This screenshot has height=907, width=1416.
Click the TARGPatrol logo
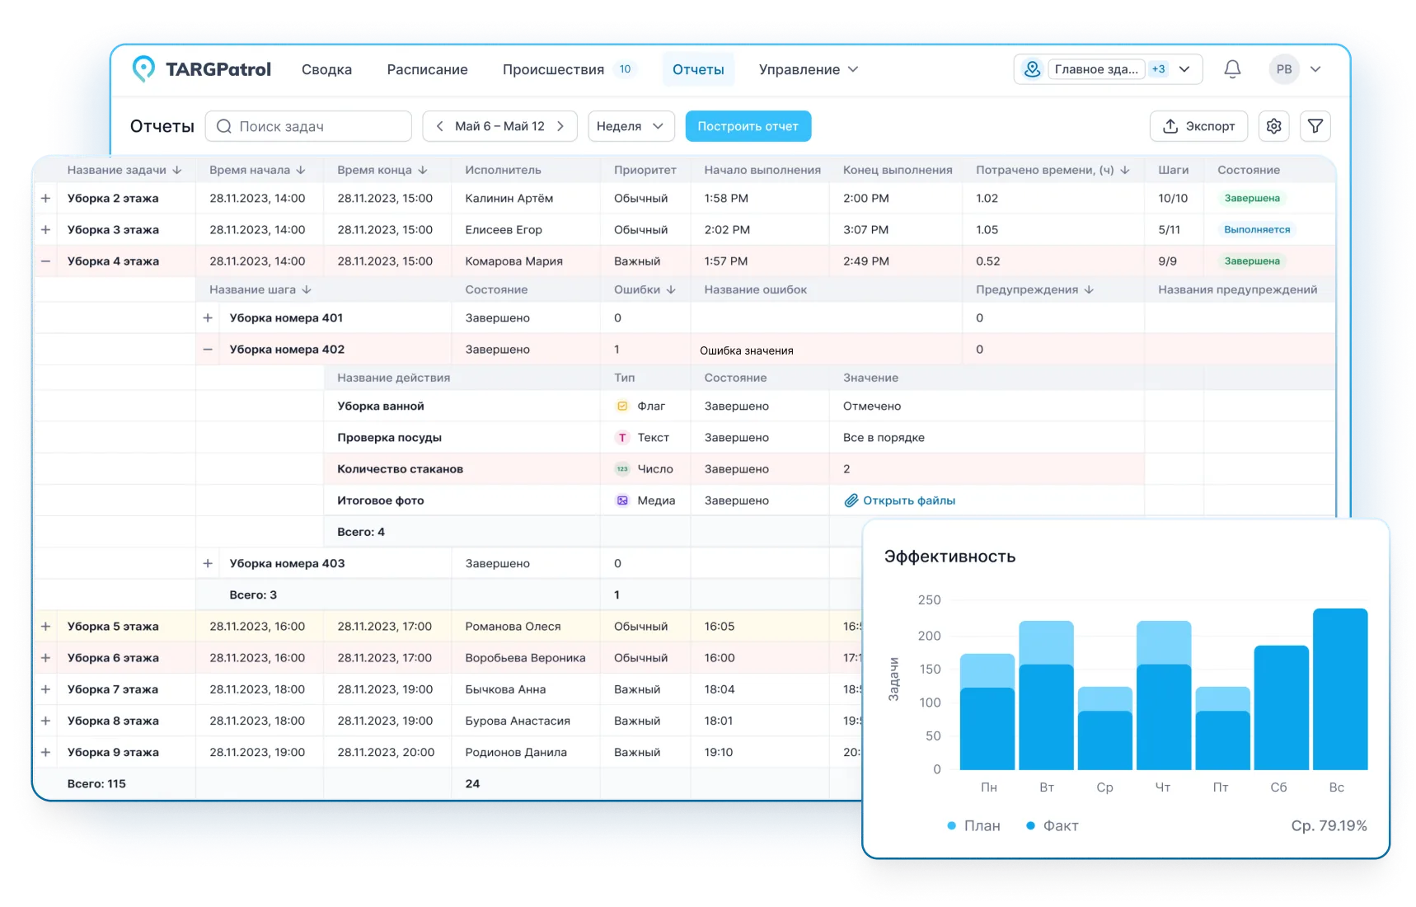[202, 69]
